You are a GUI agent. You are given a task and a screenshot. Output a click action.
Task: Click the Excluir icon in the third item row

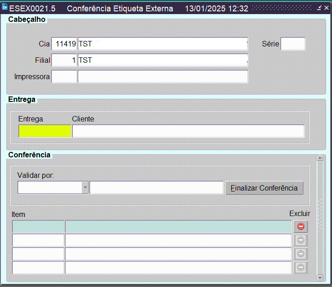(x=301, y=254)
